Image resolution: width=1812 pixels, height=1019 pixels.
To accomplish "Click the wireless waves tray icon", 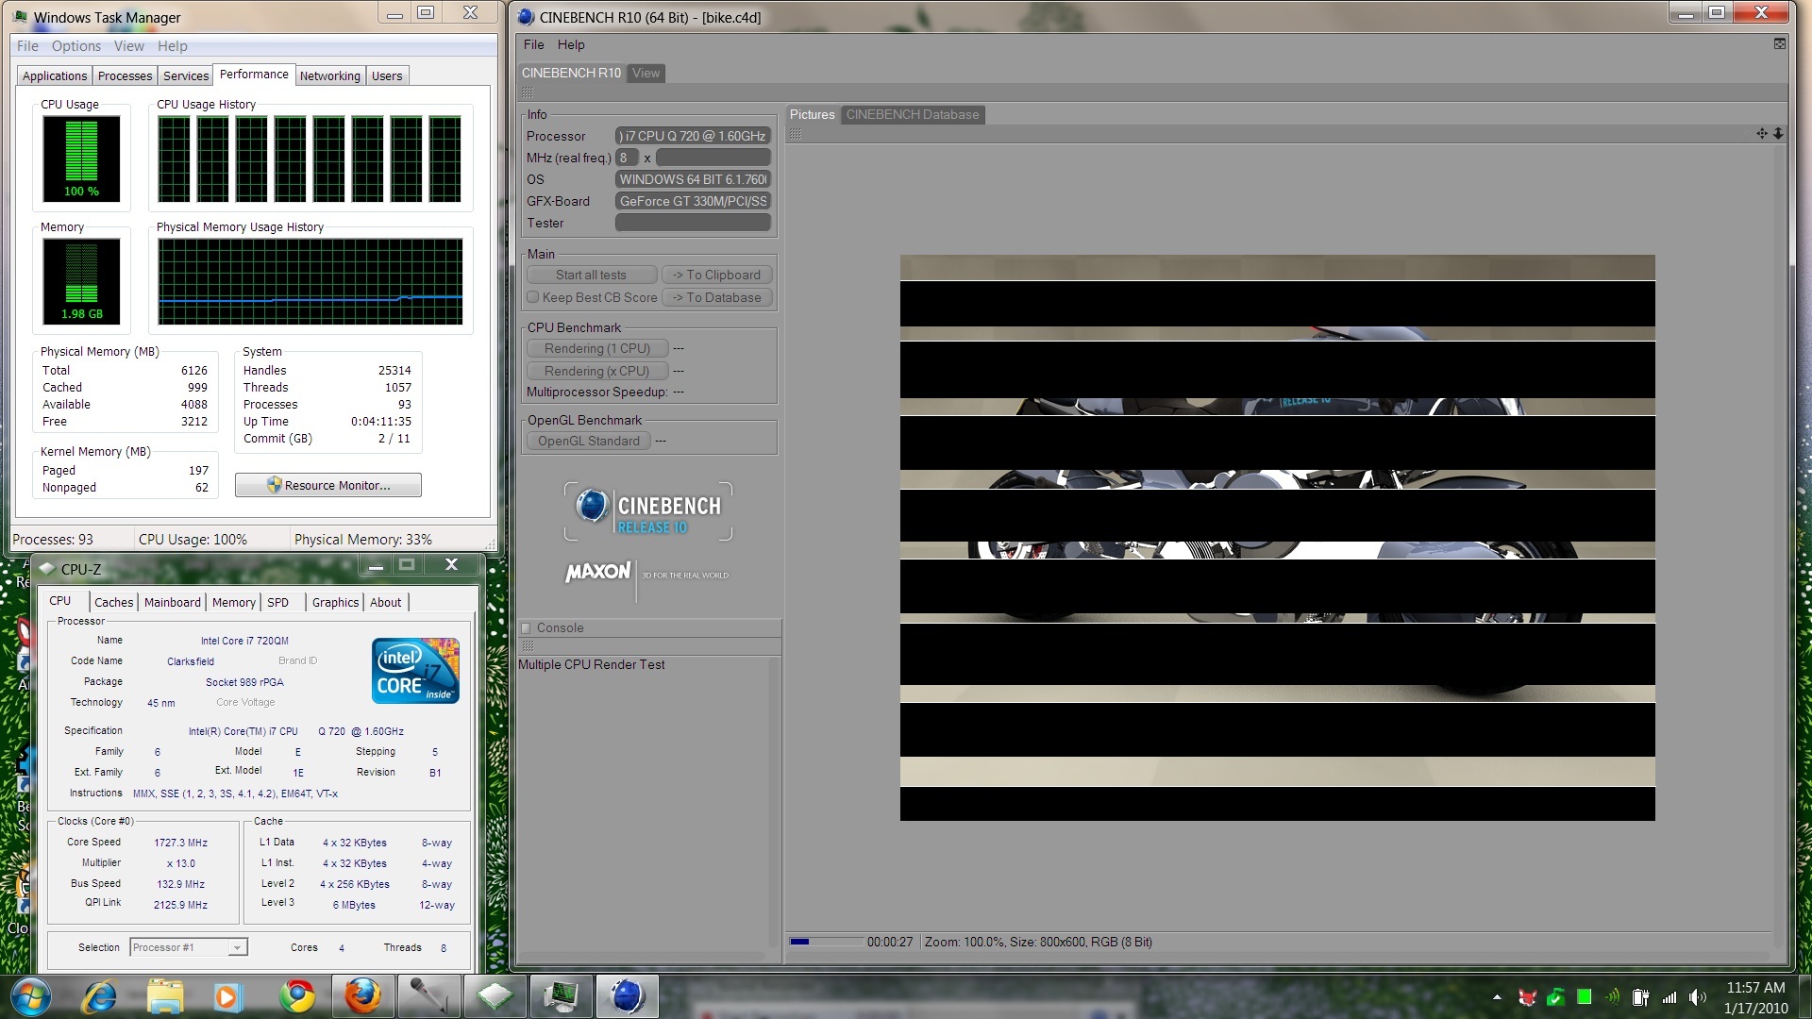I will point(1612,997).
